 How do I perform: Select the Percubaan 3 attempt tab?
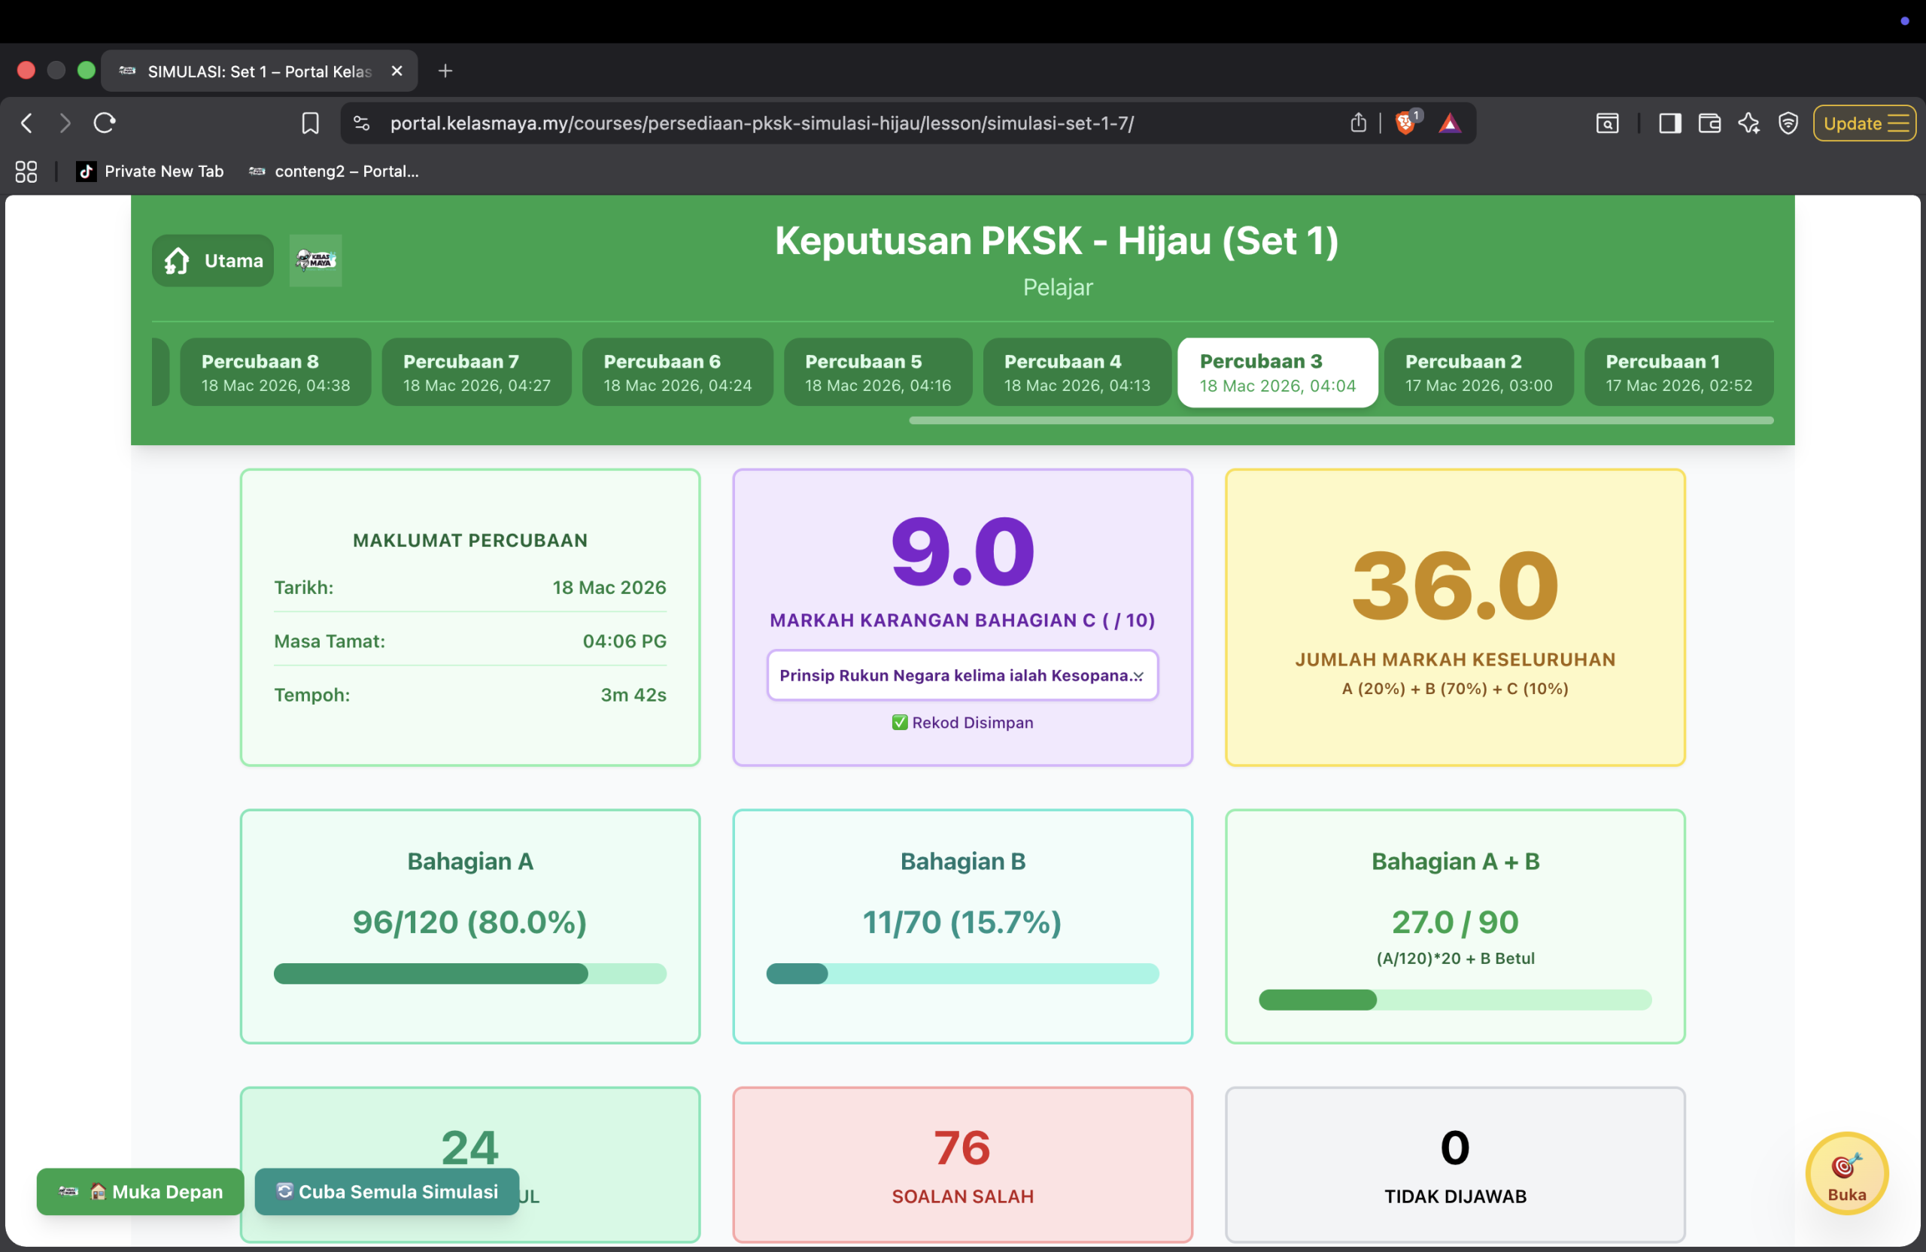point(1277,372)
